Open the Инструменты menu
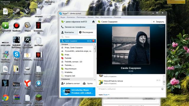 tap(106, 17)
